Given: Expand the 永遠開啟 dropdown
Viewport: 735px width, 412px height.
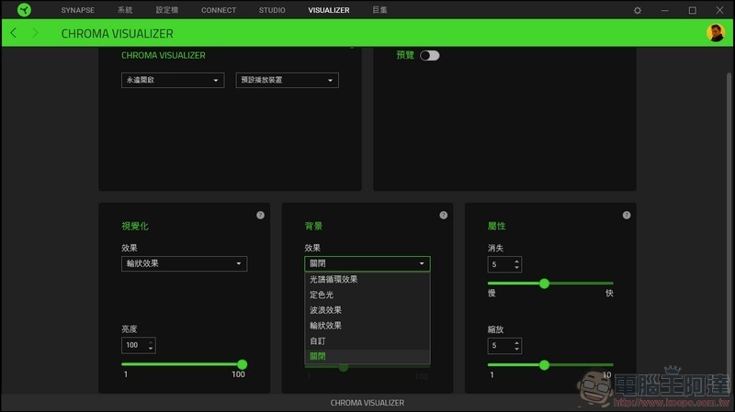Looking at the screenshot, I should coord(173,81).
